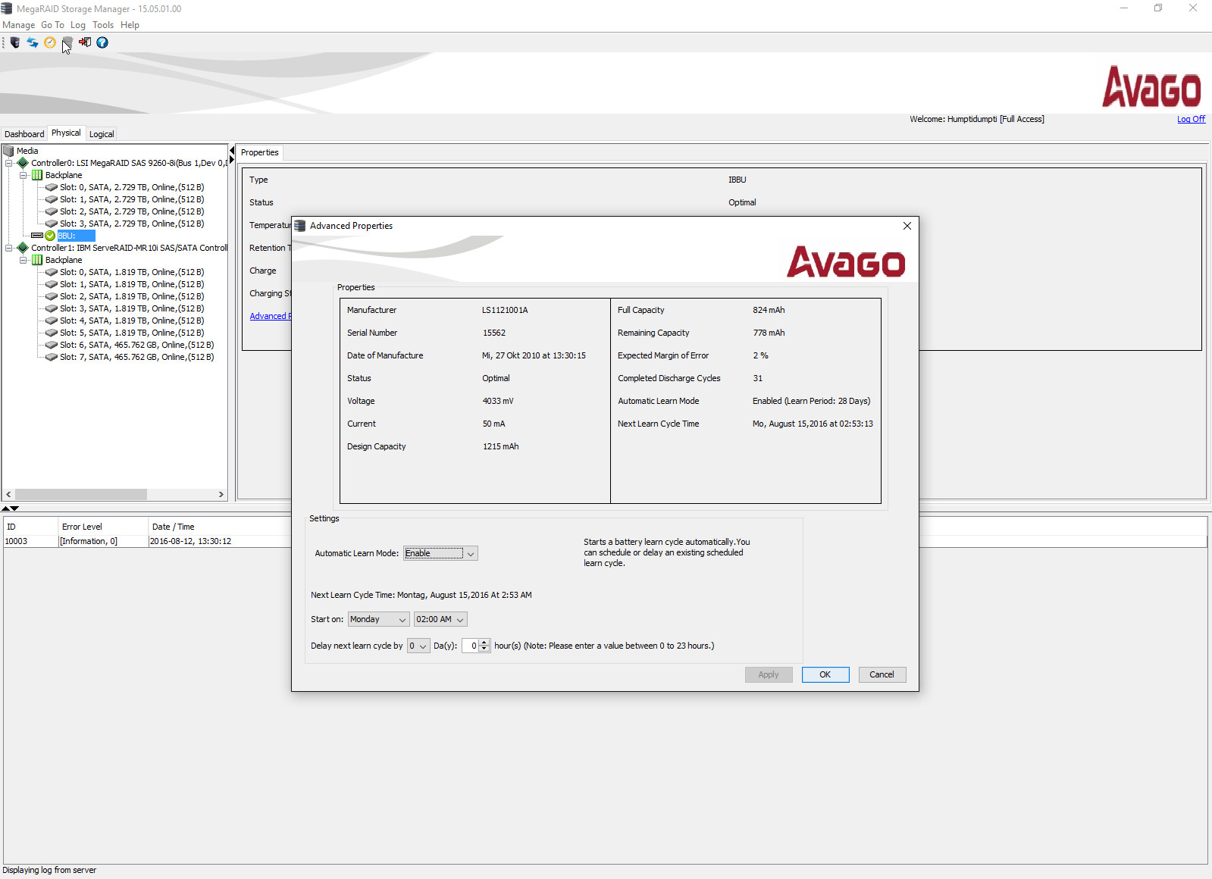The image size is (1212, 879).
Task: Click the Error Level column header
Action: [x=103, y=527]
